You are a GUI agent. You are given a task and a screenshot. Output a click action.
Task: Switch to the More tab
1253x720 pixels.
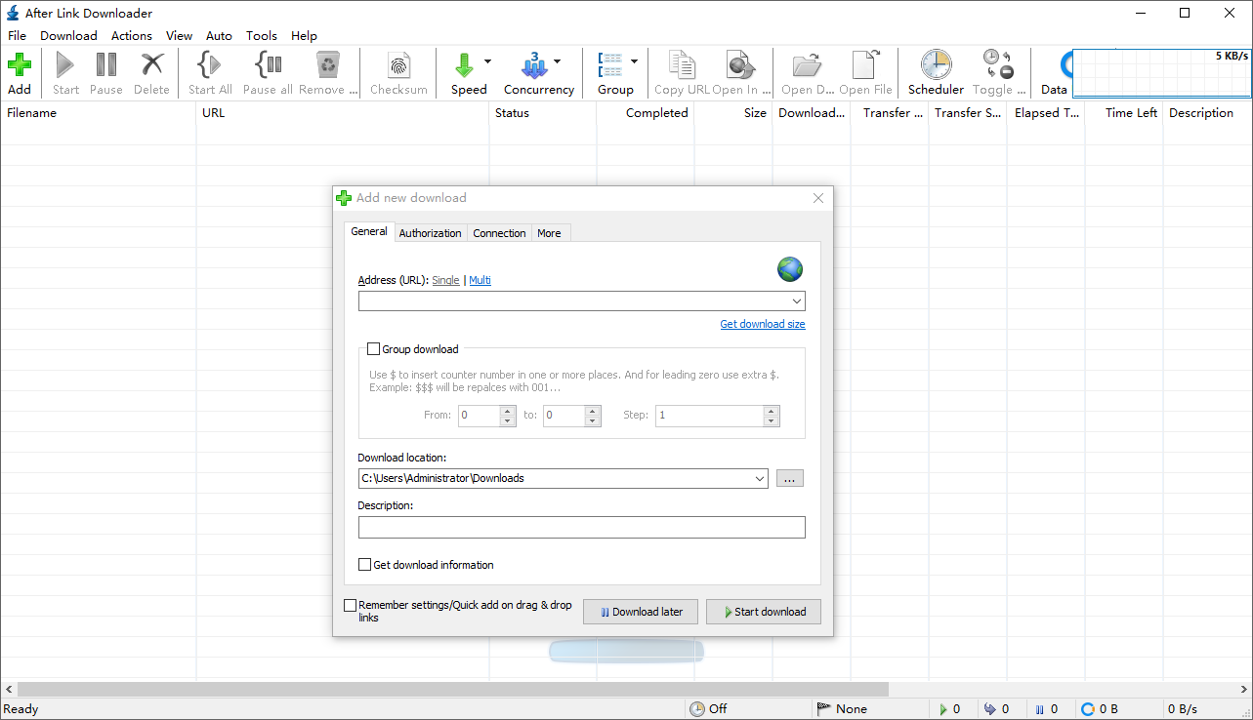tap(550, 233)
